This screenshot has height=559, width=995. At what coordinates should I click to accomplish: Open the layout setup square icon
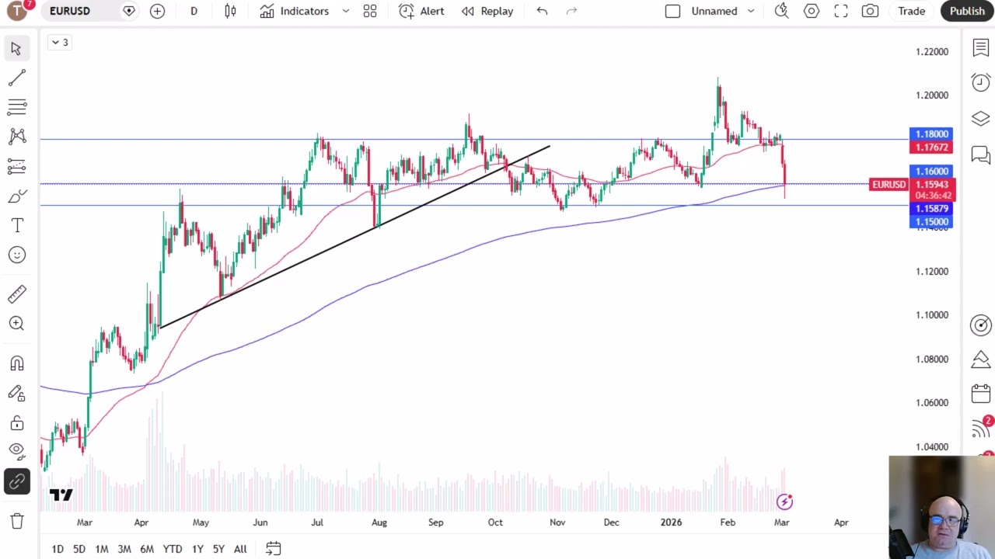click(672, 11)
